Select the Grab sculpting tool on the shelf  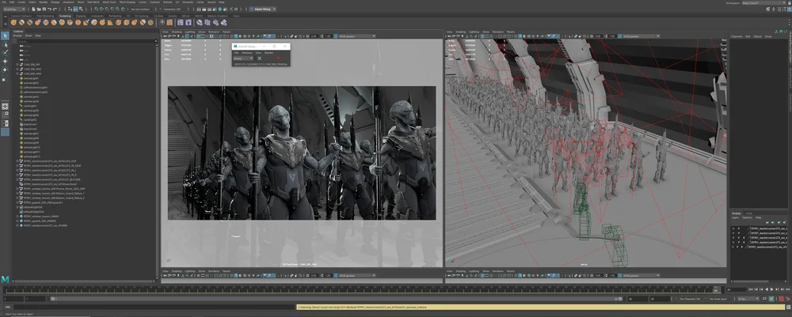click(x=38, y=22)
